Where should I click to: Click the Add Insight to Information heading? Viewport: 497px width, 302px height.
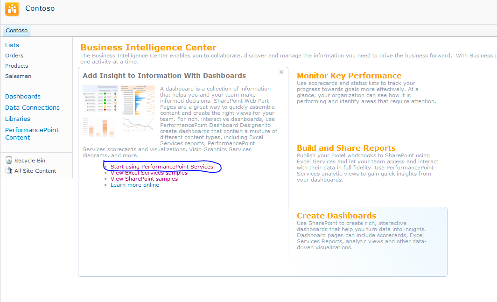click(164, 76)
